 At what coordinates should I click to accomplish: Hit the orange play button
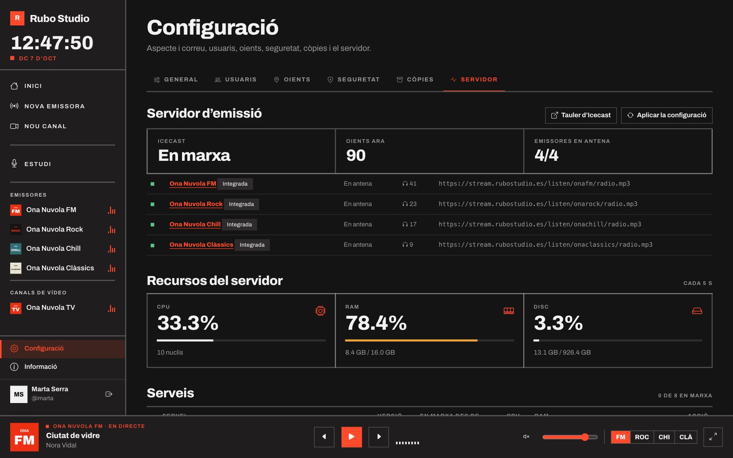point(351,437)
